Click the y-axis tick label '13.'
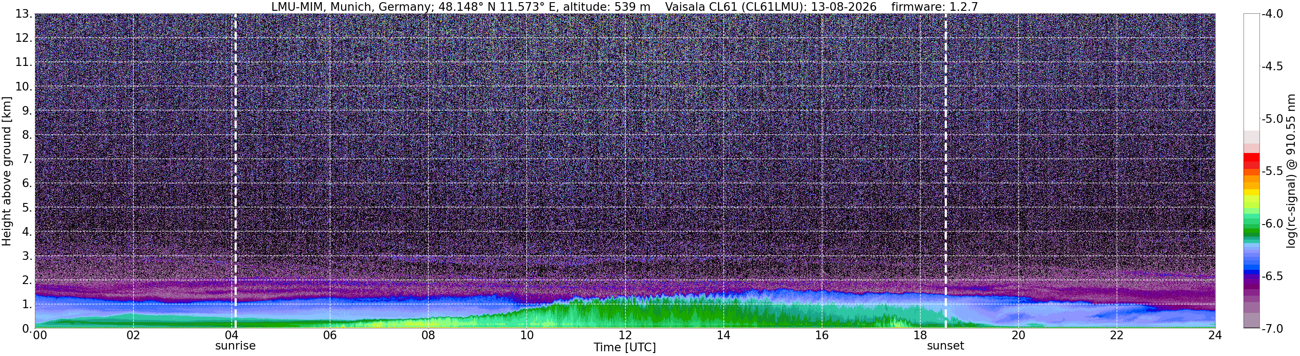1300x356 pixels. (24, 14)
